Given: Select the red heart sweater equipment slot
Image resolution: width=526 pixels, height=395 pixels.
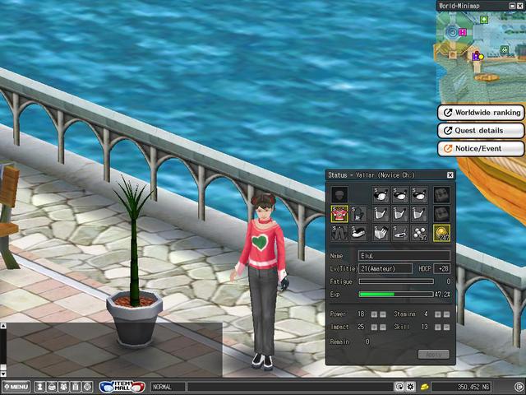Looking at the screenshot, I should (x=339, y=214).
